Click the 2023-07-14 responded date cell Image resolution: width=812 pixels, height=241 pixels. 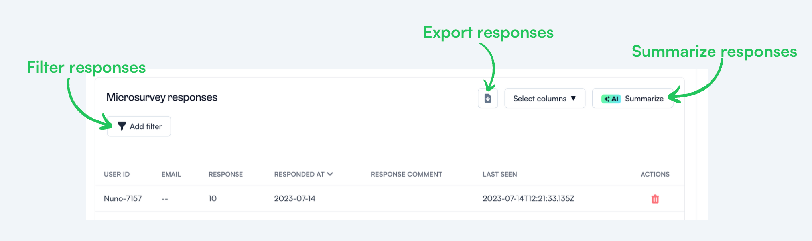click(295, 198)
